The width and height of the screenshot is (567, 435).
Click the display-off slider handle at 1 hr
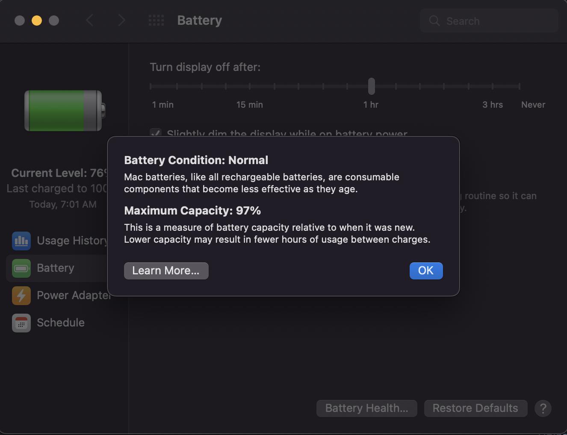[x=372, y=86]
